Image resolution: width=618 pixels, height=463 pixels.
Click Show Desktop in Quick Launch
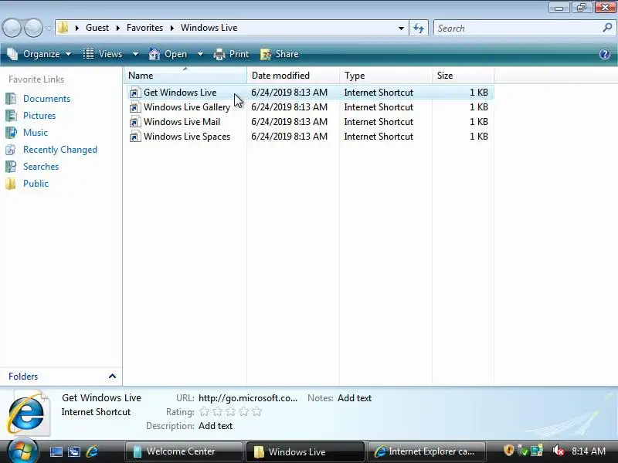click(x=56, y=451)
